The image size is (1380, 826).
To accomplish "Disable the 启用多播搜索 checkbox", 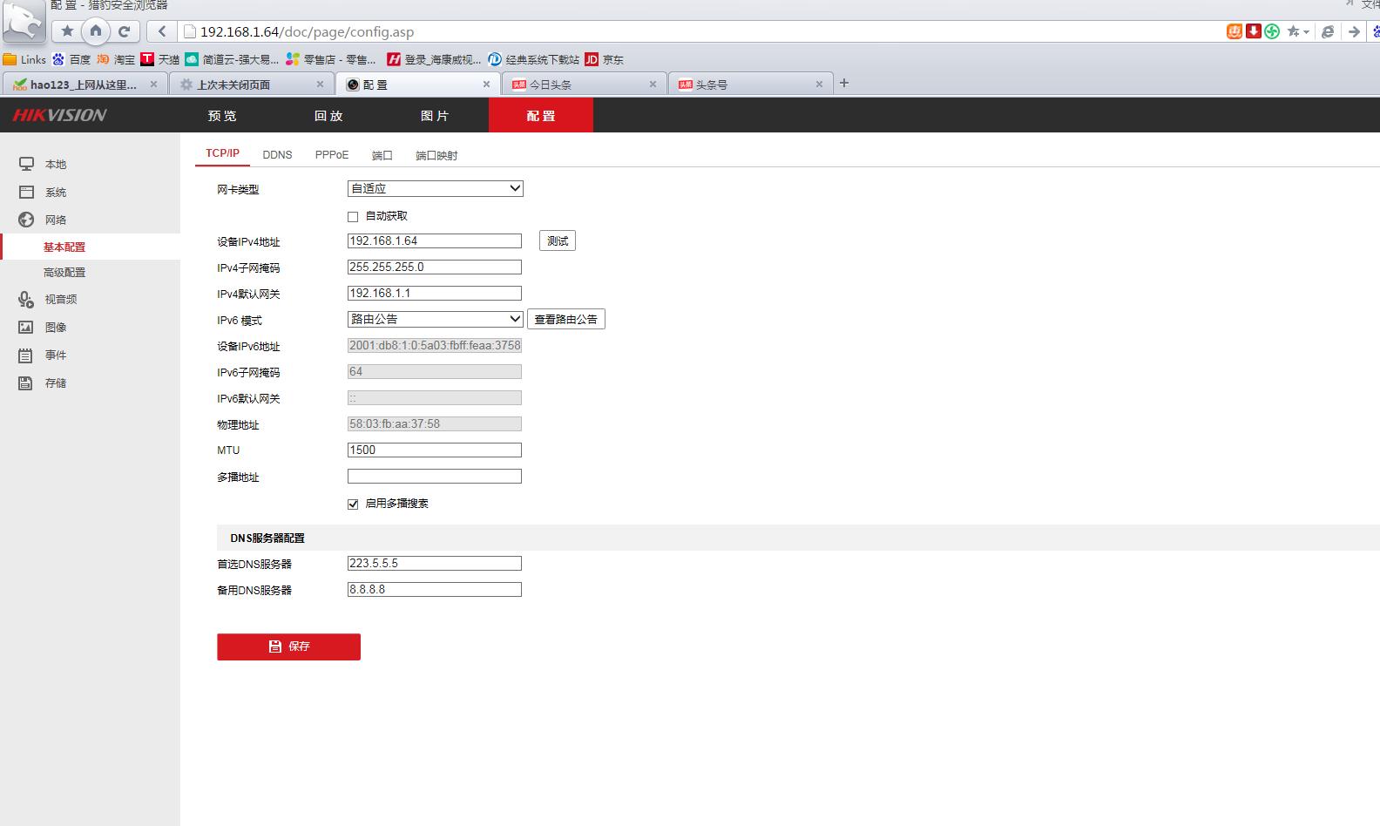I will 353,504.
